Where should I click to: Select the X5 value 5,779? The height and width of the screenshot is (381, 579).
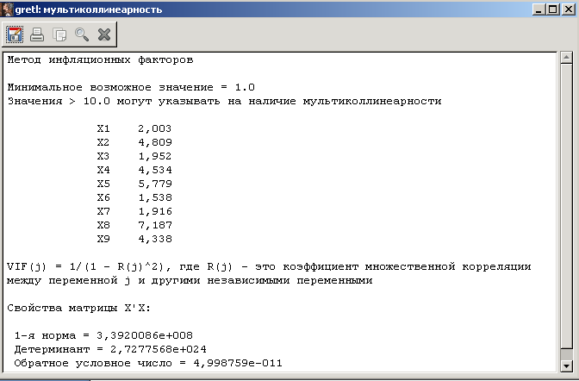coord(155,184)
